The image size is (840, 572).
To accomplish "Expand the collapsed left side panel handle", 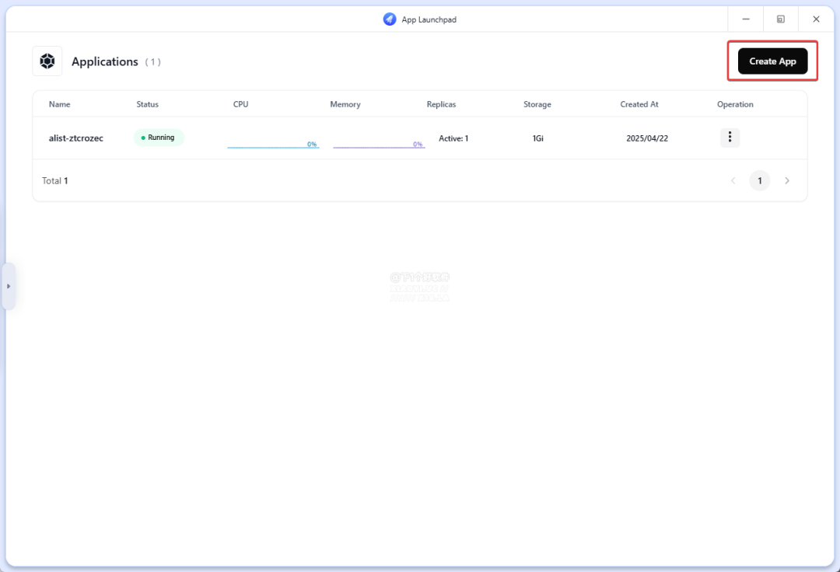I will click(x=9, y=286).
